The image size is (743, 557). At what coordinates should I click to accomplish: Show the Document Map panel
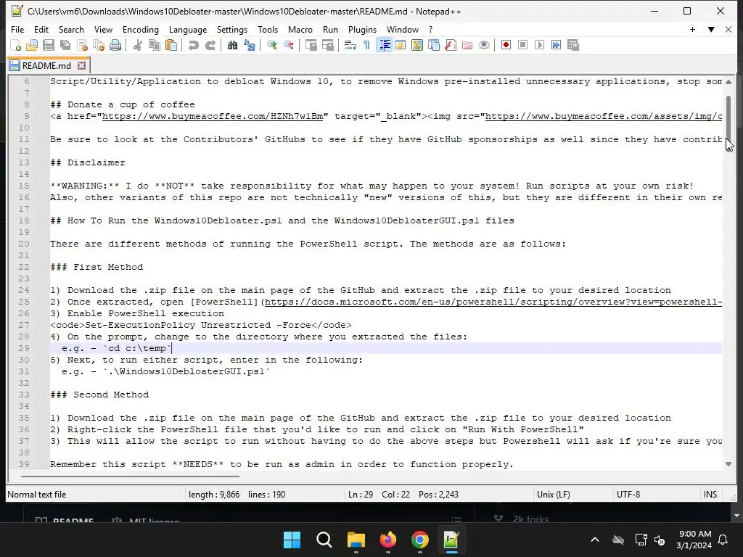(x=417, y=45)
